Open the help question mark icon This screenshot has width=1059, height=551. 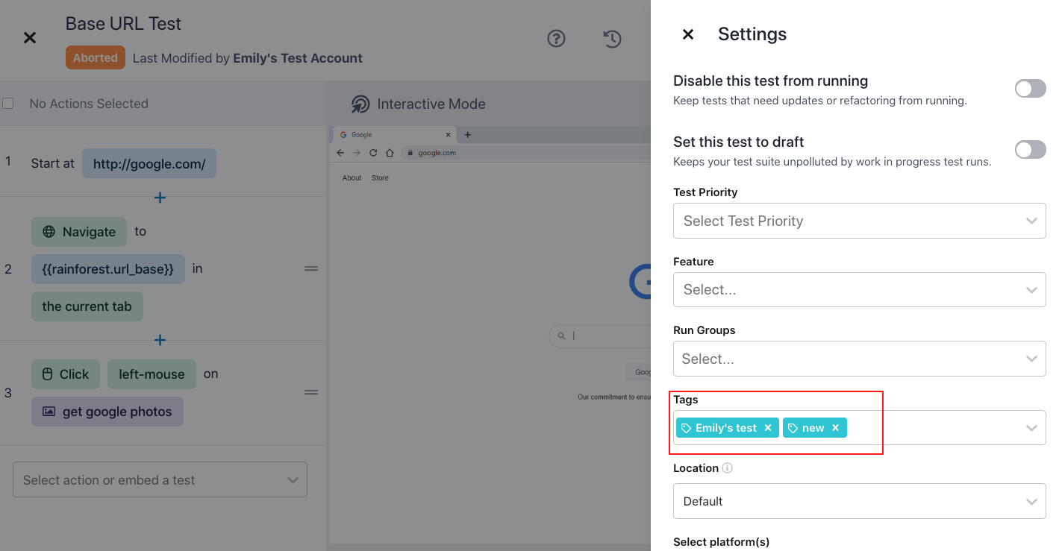click(556, 38)
